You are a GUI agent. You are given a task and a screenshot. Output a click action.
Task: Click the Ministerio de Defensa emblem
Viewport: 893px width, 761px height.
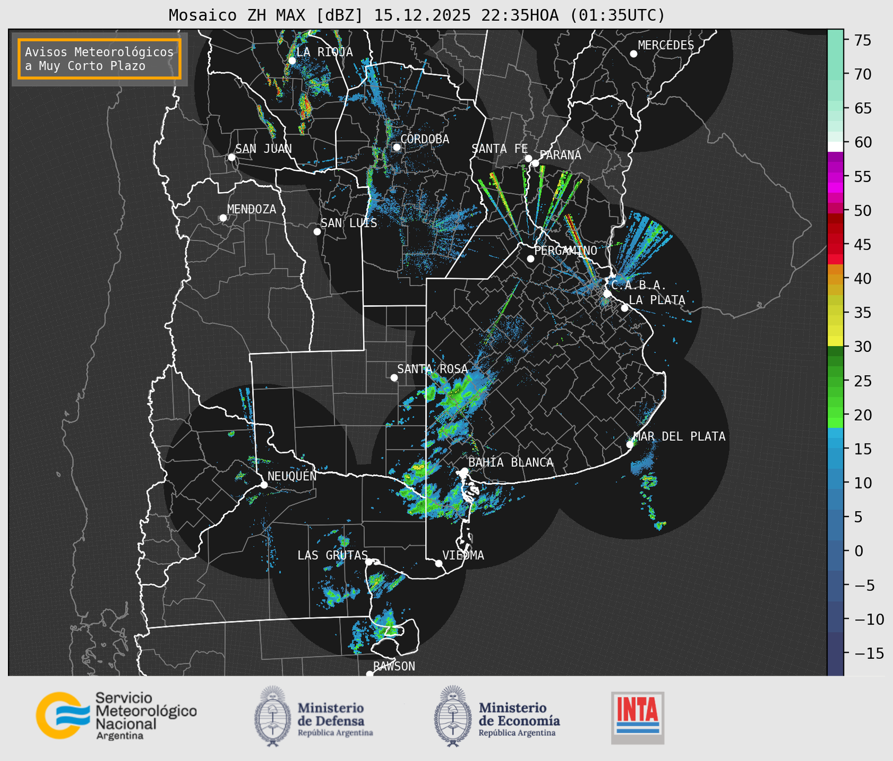(272, 716)
